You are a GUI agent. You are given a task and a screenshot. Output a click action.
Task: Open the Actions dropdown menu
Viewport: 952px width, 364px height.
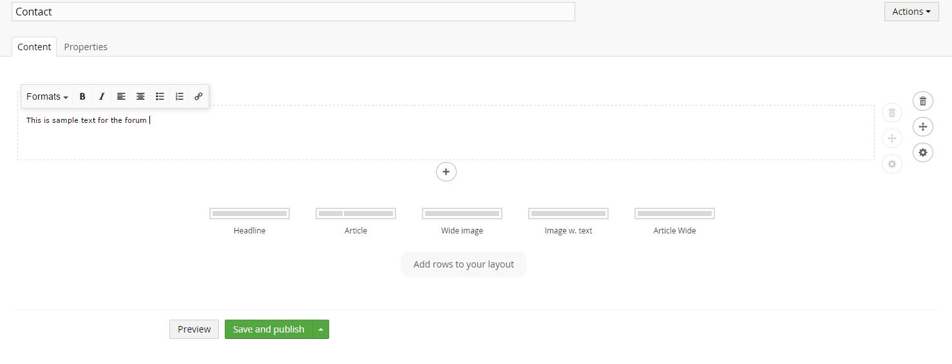[911, 12]
